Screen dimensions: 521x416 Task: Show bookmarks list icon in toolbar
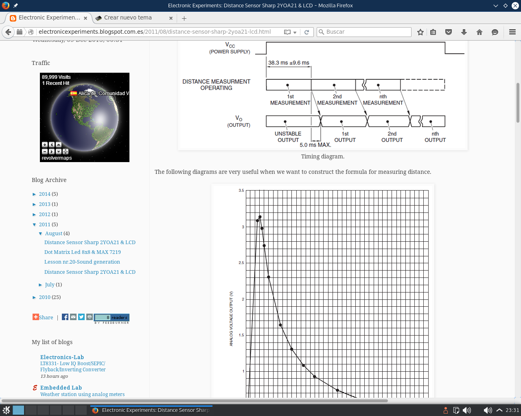click(x=433, y=32)
